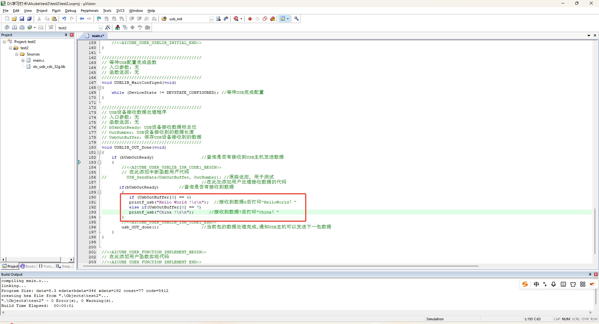This screenshot has height=324, width=599.
Task: Open the debug session dropdown arrow
Action: click(241, 19)
